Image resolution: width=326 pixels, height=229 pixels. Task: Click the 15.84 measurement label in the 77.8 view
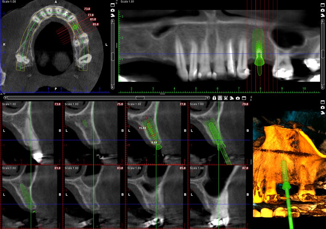coord(143,128)
